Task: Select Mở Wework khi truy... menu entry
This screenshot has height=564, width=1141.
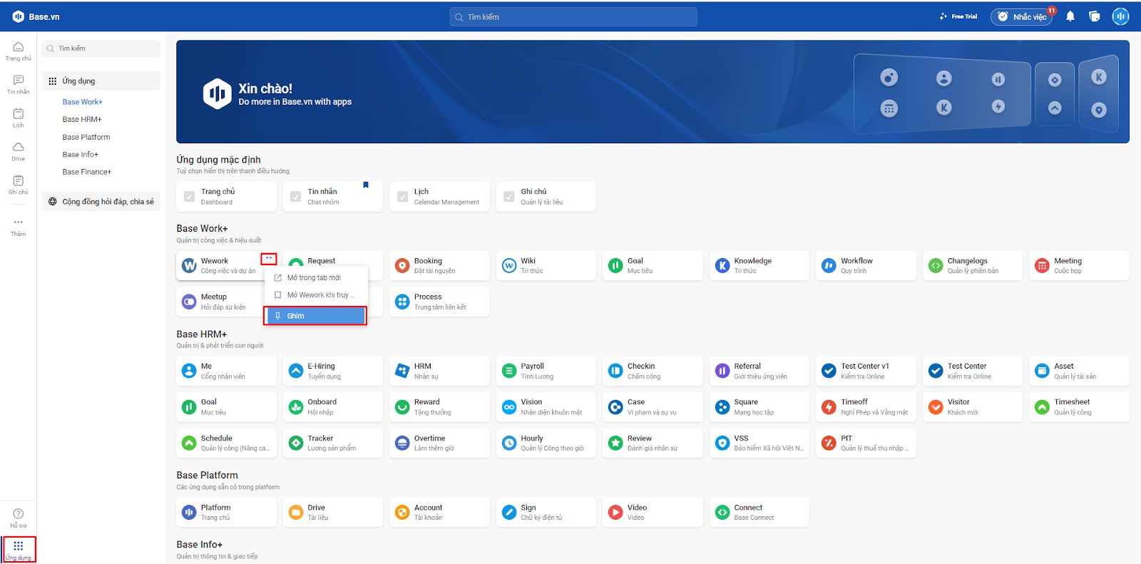Action: click(x=316, y=295)
